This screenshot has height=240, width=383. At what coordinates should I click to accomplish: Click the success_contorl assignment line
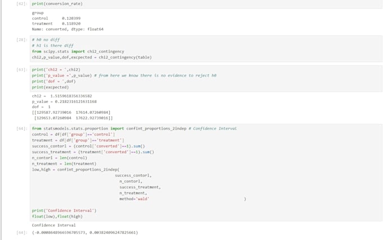click(88, 146)
